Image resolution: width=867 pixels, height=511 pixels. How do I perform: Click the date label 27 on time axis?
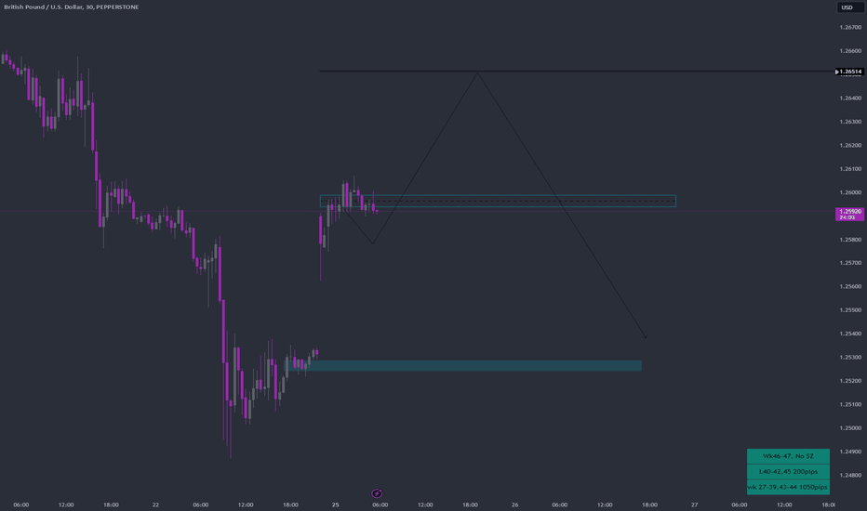(695, 504)
